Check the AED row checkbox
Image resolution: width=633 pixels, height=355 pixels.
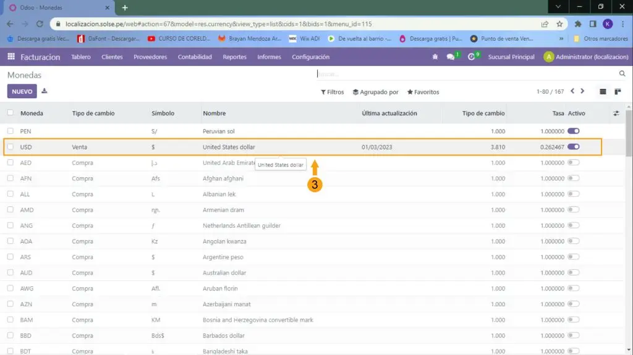[x=10, y=163]
